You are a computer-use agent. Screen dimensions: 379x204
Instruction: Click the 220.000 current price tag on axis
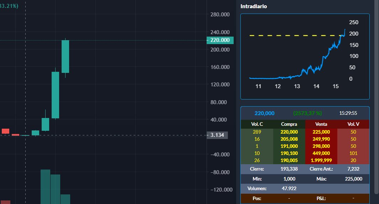(220, 40)
